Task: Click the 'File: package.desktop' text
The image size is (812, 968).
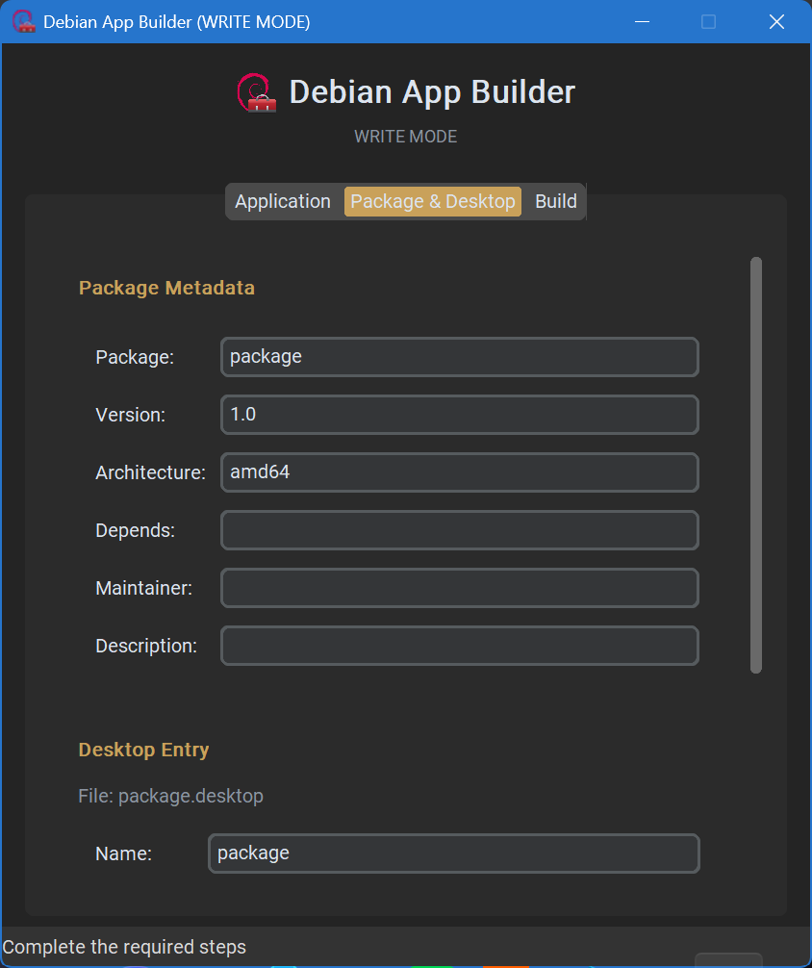Action: [x=171, y=796]
